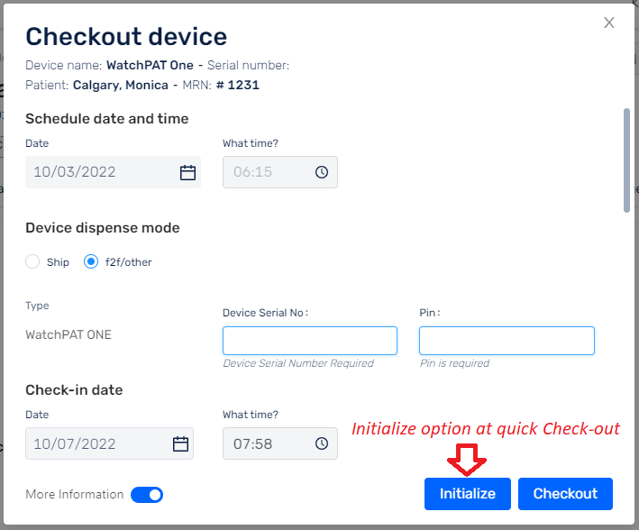Image resolution: width=639 pixels, height=530 pixels.
Task: Click the schedule time field 06:15
Action: click(x=280, y=172)
